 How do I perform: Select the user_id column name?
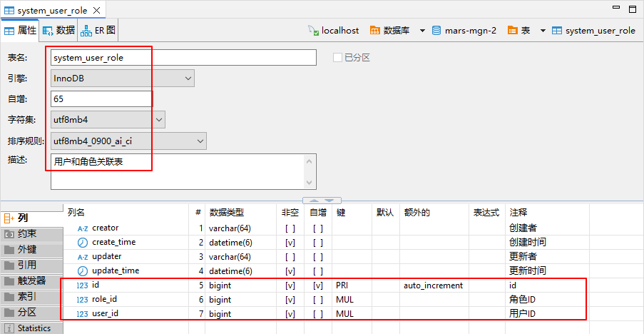pyautogui.click(x=105, y=313)
